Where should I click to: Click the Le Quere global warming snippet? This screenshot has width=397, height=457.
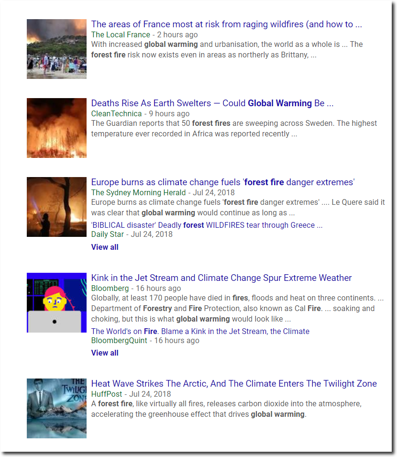(238, 208)
